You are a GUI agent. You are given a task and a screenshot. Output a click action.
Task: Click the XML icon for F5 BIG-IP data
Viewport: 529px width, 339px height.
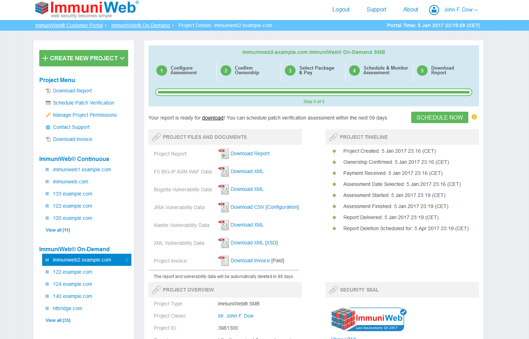(x=223, y=172)
